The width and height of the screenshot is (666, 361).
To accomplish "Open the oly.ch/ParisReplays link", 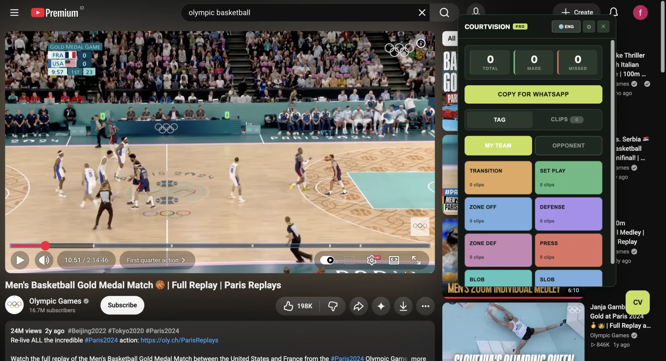I will point(179,340).
